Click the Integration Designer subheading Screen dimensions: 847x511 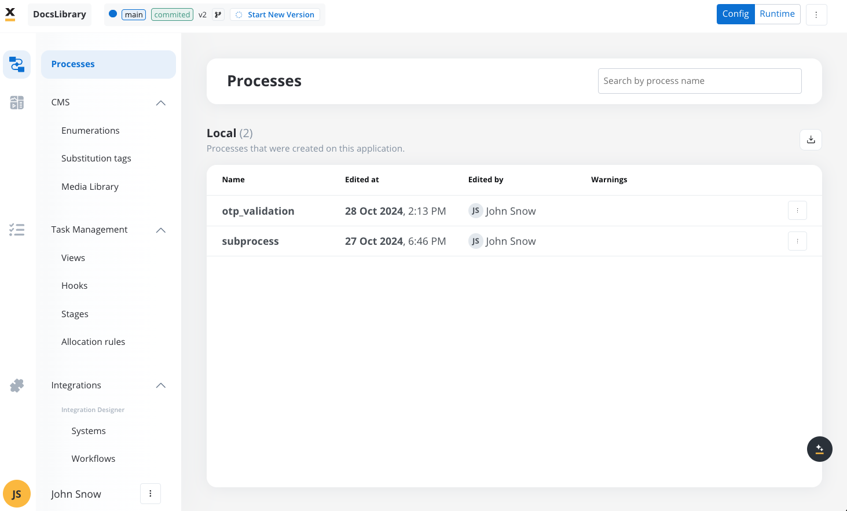(x=93, y=410)
